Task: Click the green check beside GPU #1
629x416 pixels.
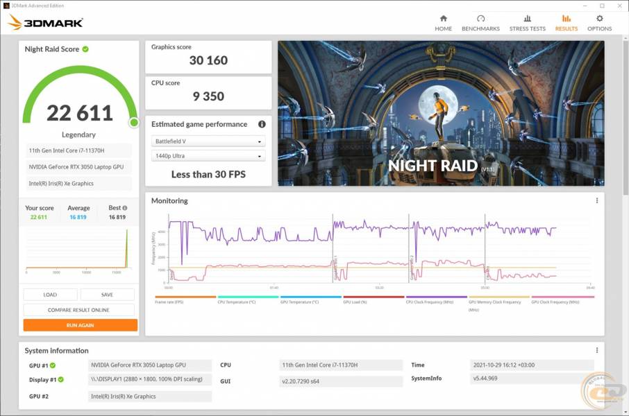Action: coord(53,365)
